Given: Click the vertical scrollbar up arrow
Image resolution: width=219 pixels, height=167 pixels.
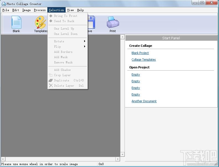Looking at the screenshot, I should click(x=122, y=37).
